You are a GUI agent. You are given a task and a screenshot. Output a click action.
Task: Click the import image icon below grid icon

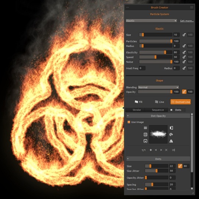[145, 141]
